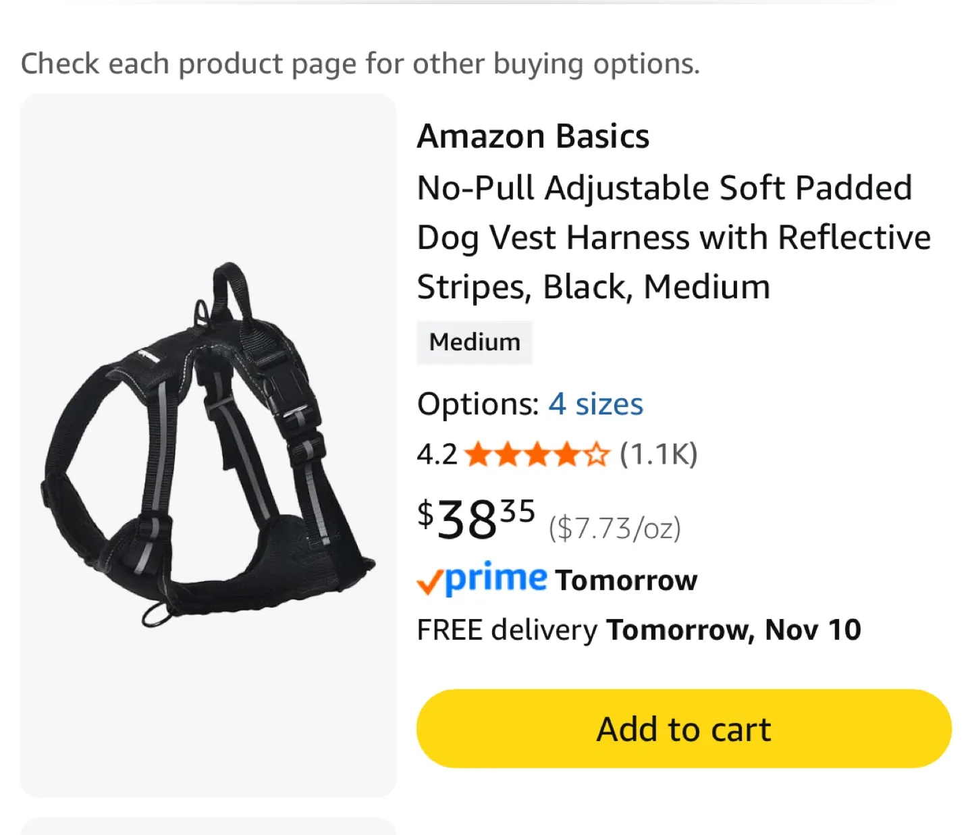Toggle the Medium size badge off
Image resolution: width=972 pixels, height=835 pixels.
pos(475,342)
